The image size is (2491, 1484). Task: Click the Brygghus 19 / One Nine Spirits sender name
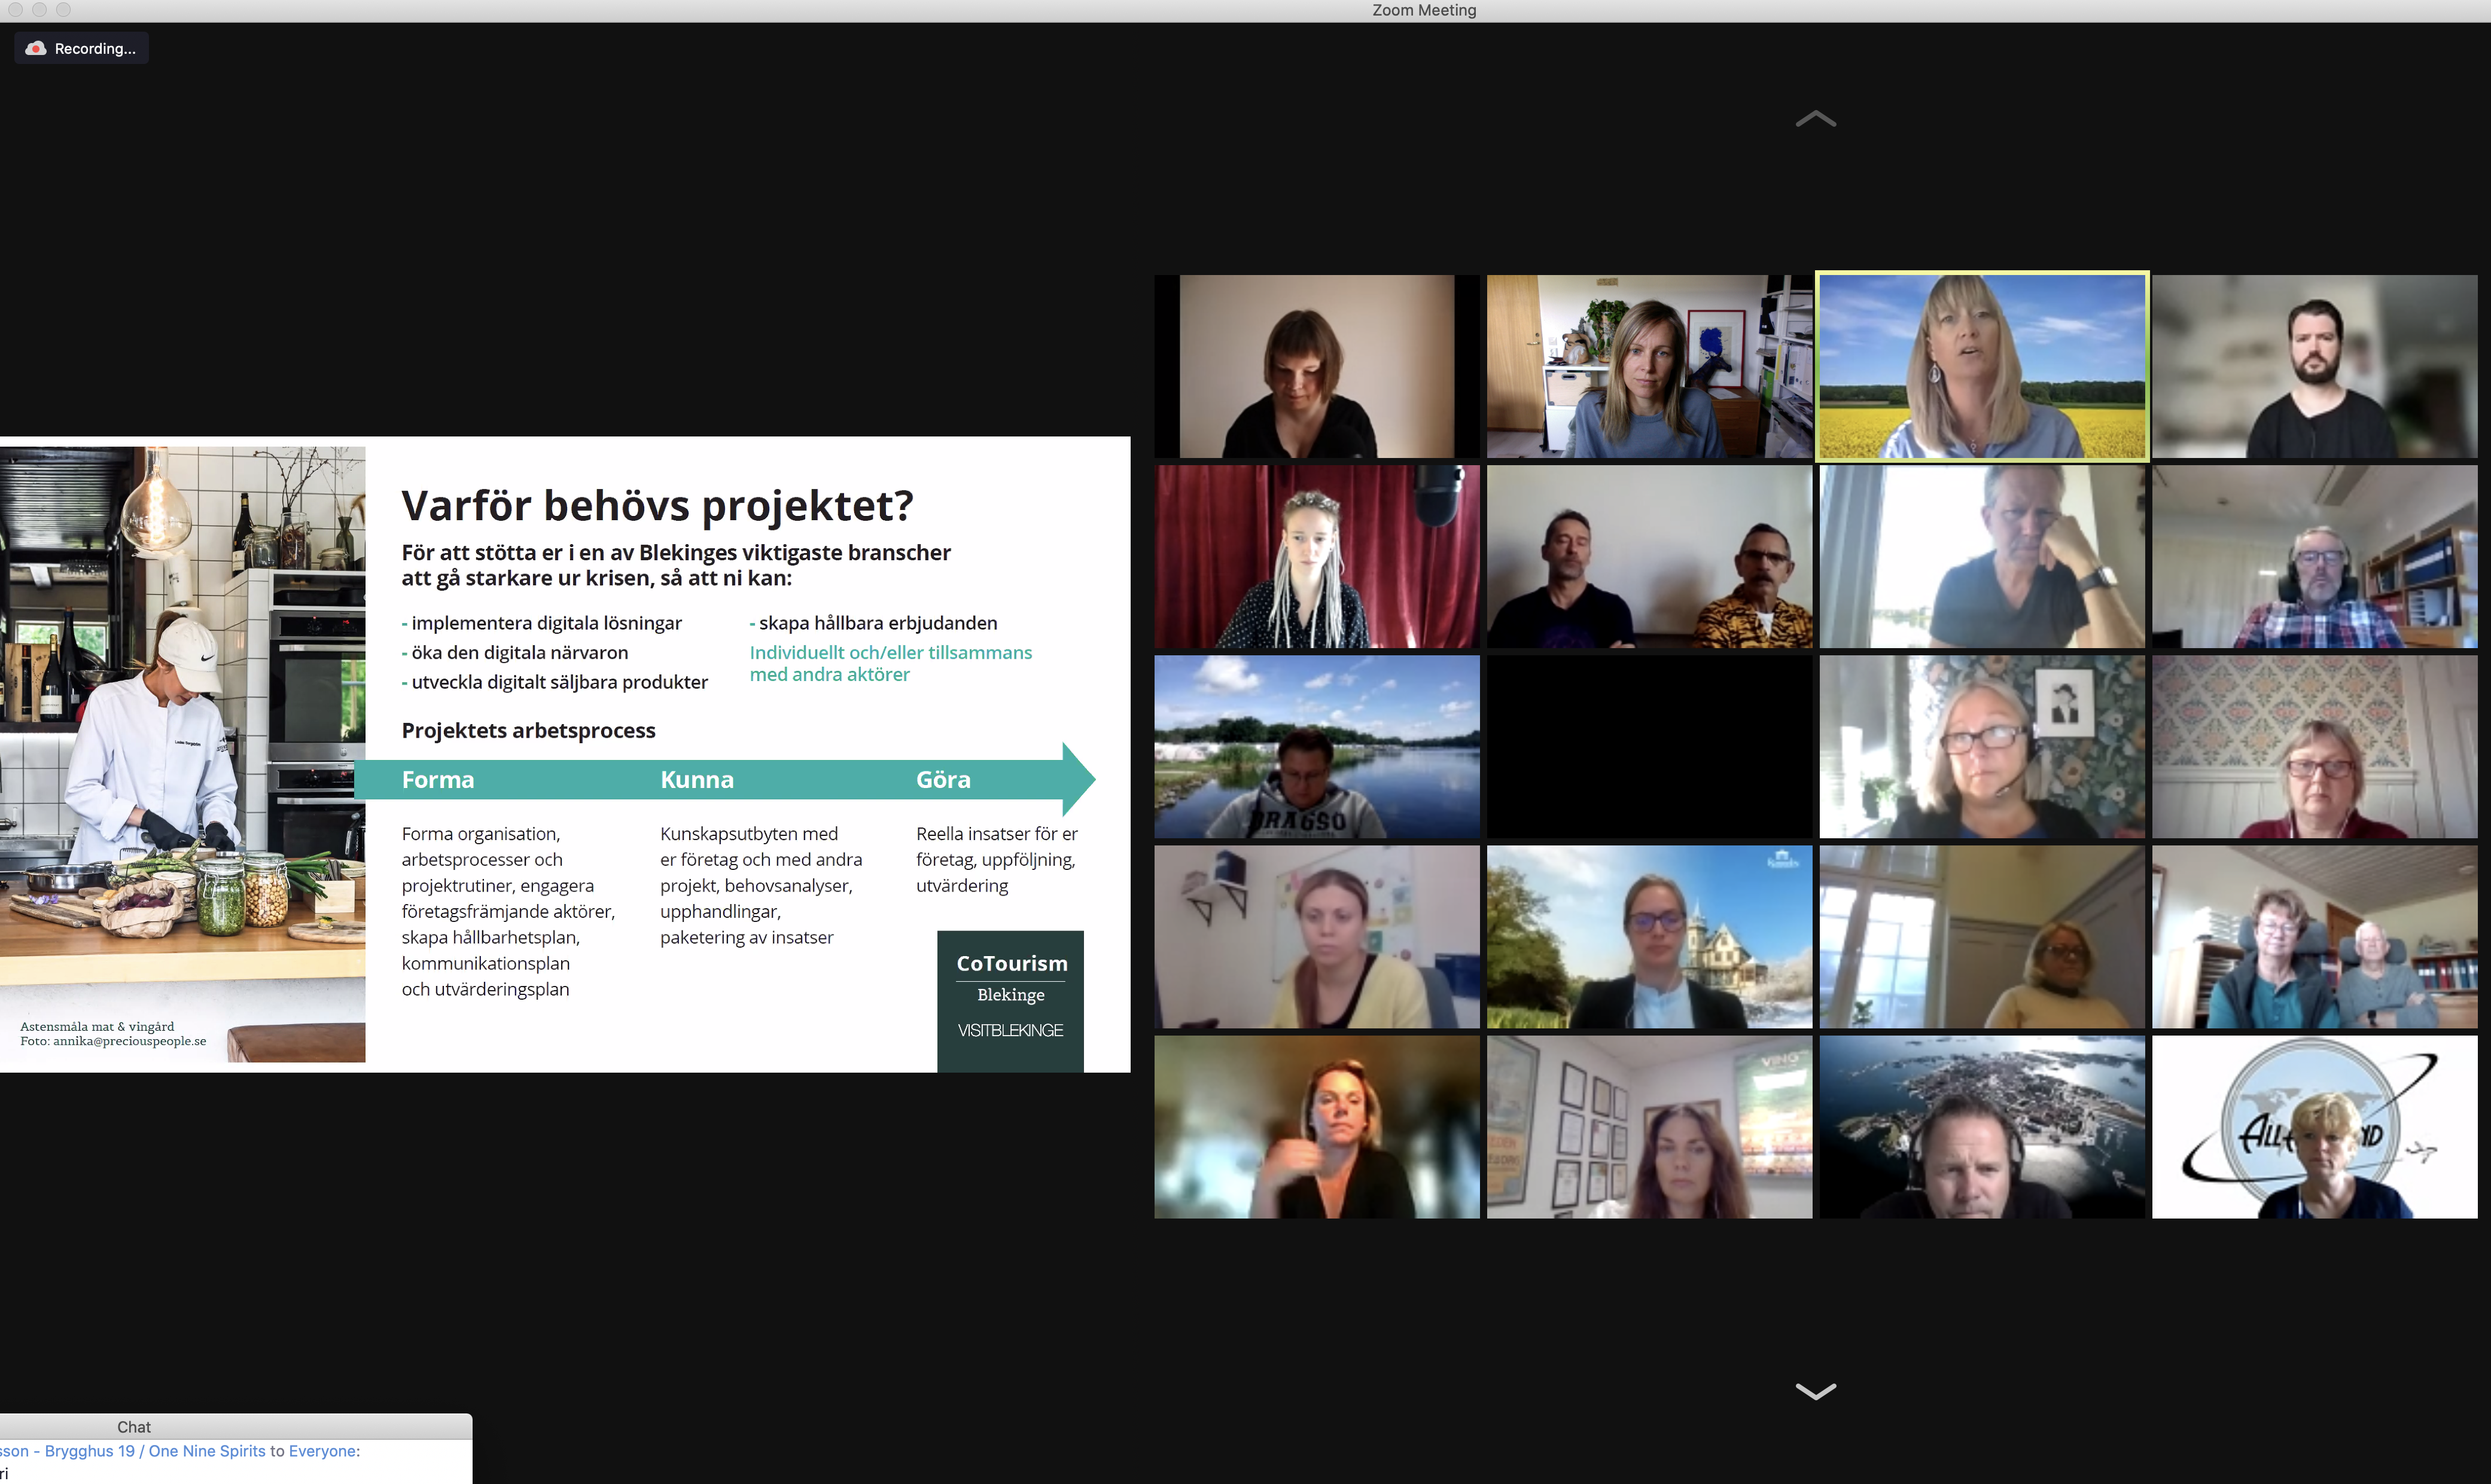(x=154, y=1451)
